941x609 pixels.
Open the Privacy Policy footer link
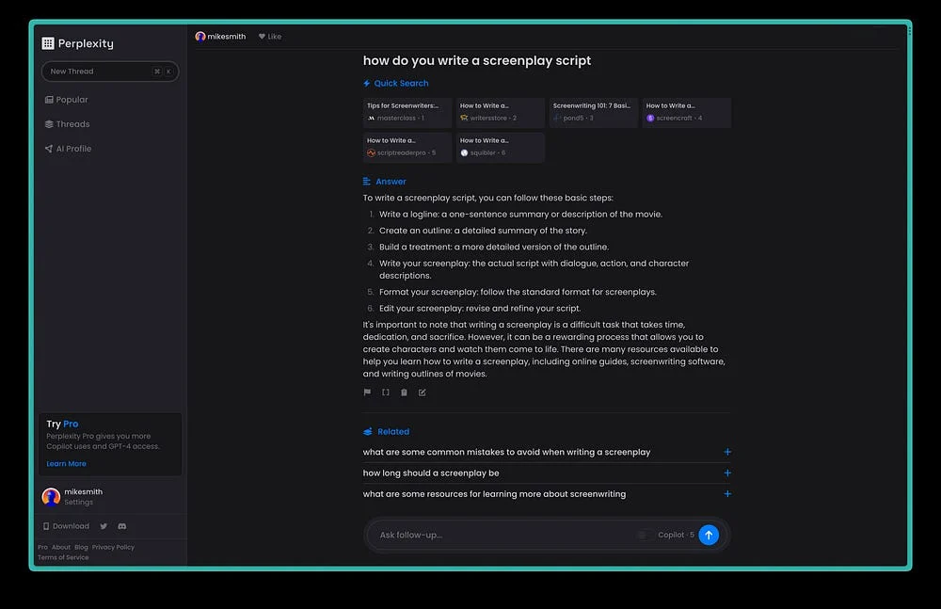click(113, 547)
